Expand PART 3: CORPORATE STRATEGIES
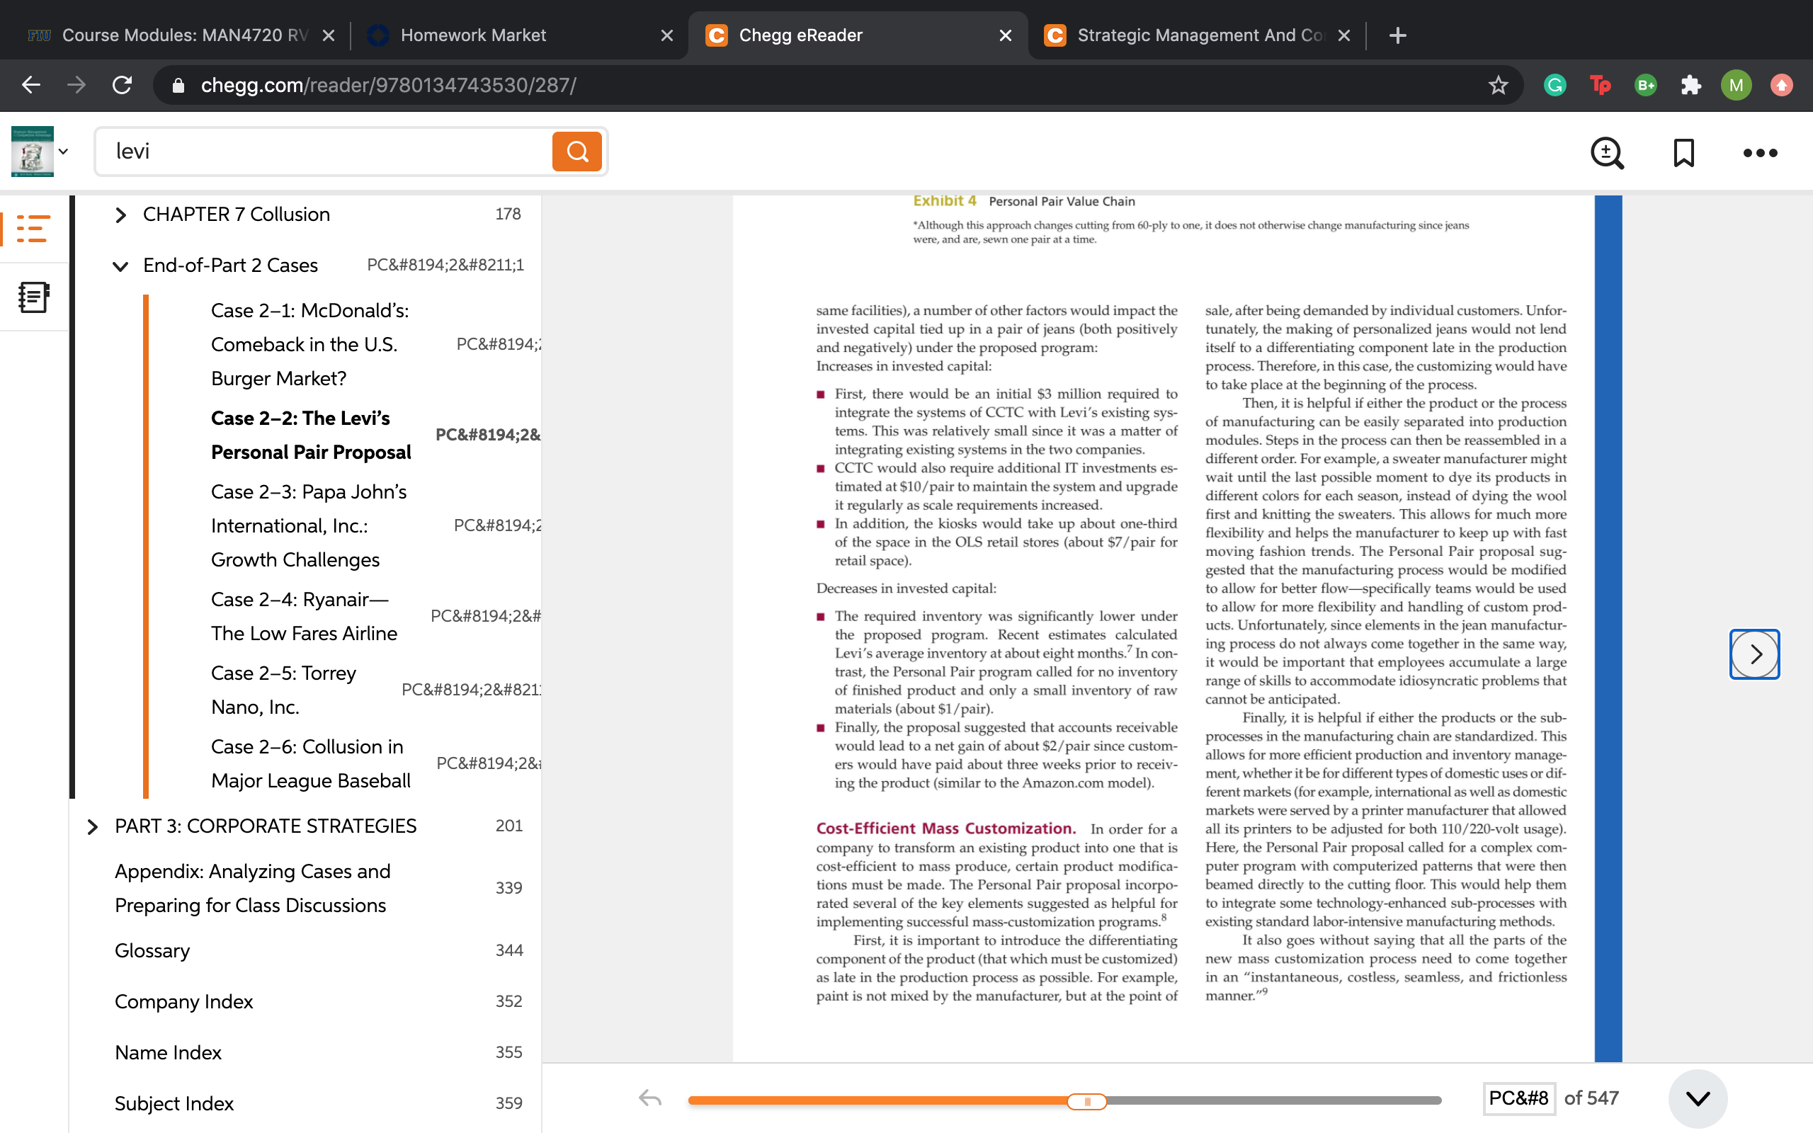The image size is (1813, 1133). click(x=92, y=826)
